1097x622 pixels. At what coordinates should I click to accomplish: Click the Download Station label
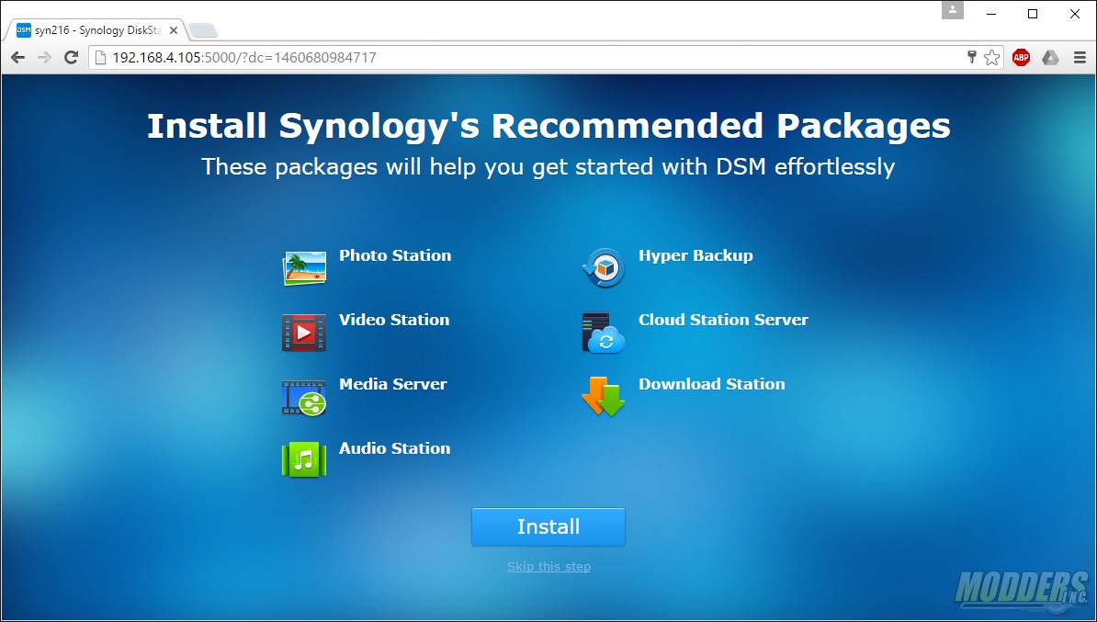click(x=712, y=384)
